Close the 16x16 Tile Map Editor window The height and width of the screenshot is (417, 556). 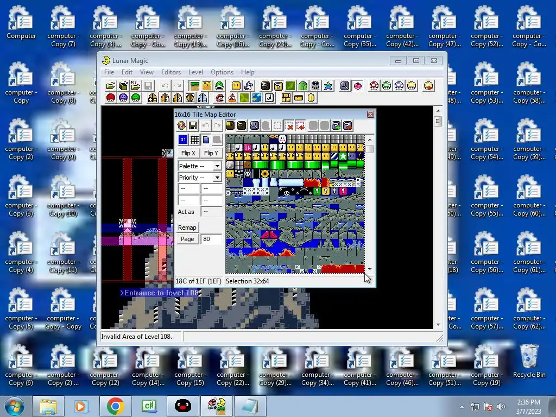point(370,114)
